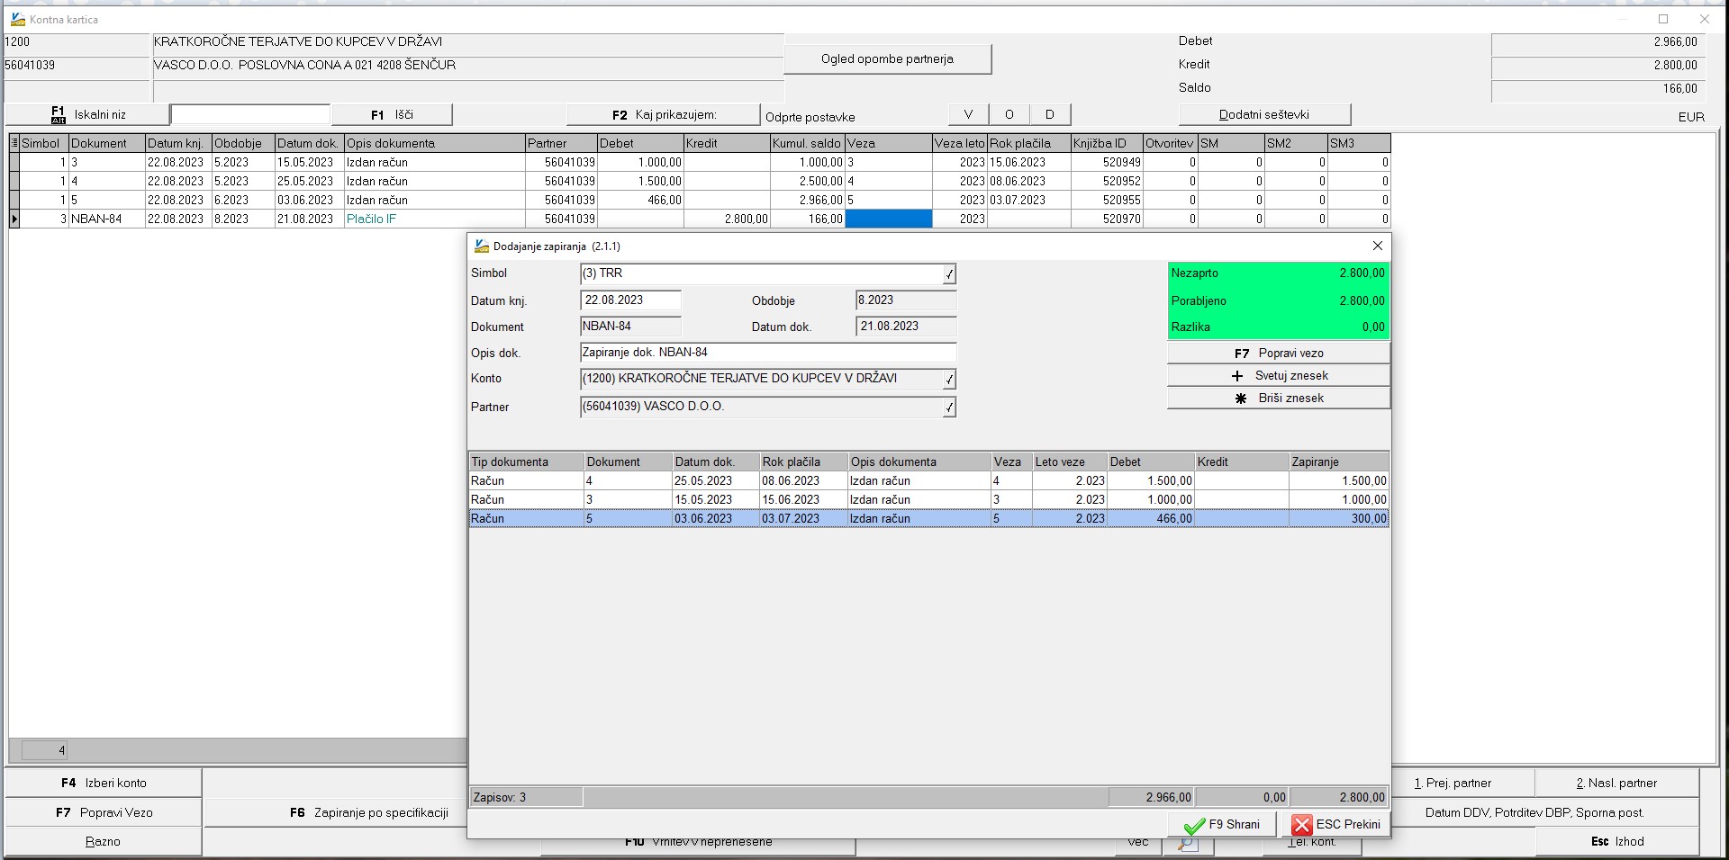Click the Rok plačila cell 08.06.2023 in main table
Image resolution: width=1729 pixels, height=860 pixels.
(1028, 181)
